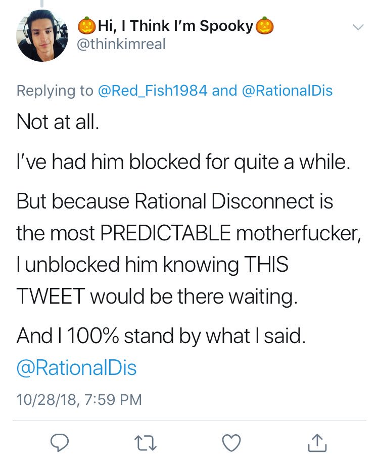379x460 pixels.
Task: Open the @Red_Fish1984 profile link
Action: [x=152, y=90]
